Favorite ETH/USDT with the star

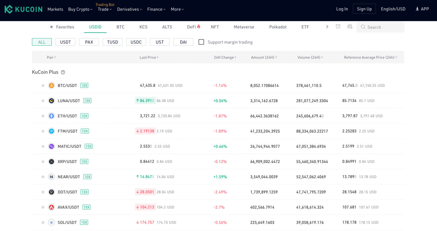point(43,116)
